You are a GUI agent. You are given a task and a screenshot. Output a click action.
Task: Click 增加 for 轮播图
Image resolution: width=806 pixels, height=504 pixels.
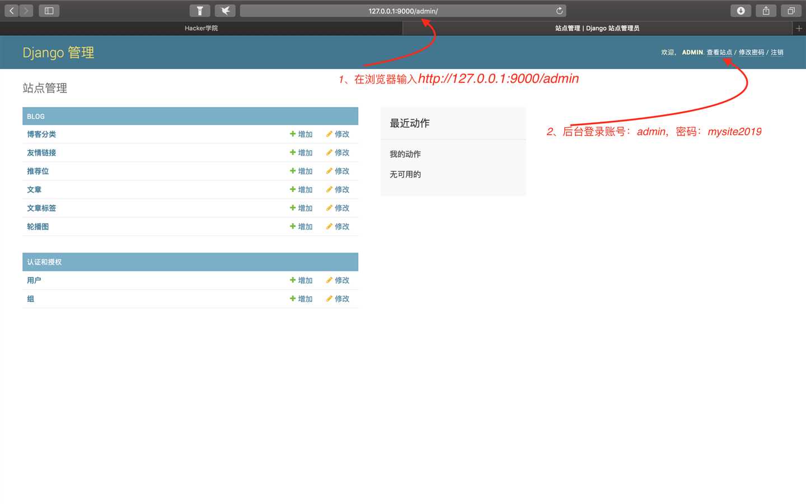coord(301,227)
